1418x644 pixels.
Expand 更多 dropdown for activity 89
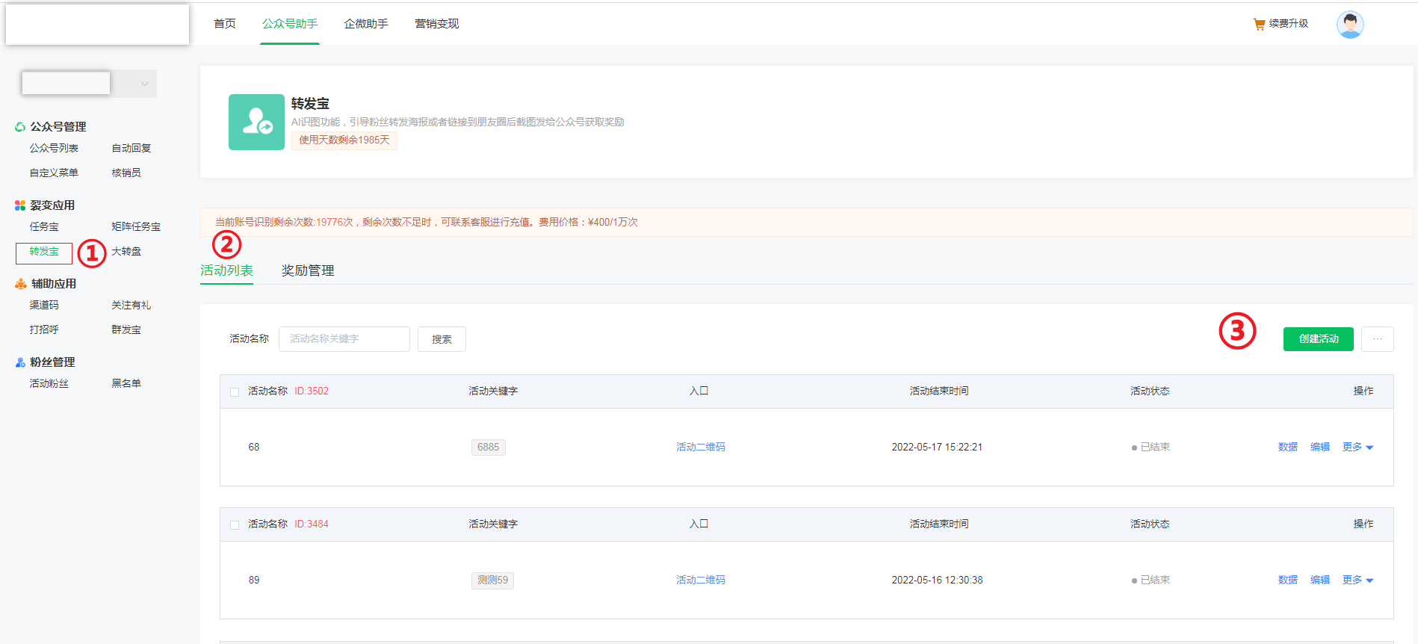[1357, 580]
